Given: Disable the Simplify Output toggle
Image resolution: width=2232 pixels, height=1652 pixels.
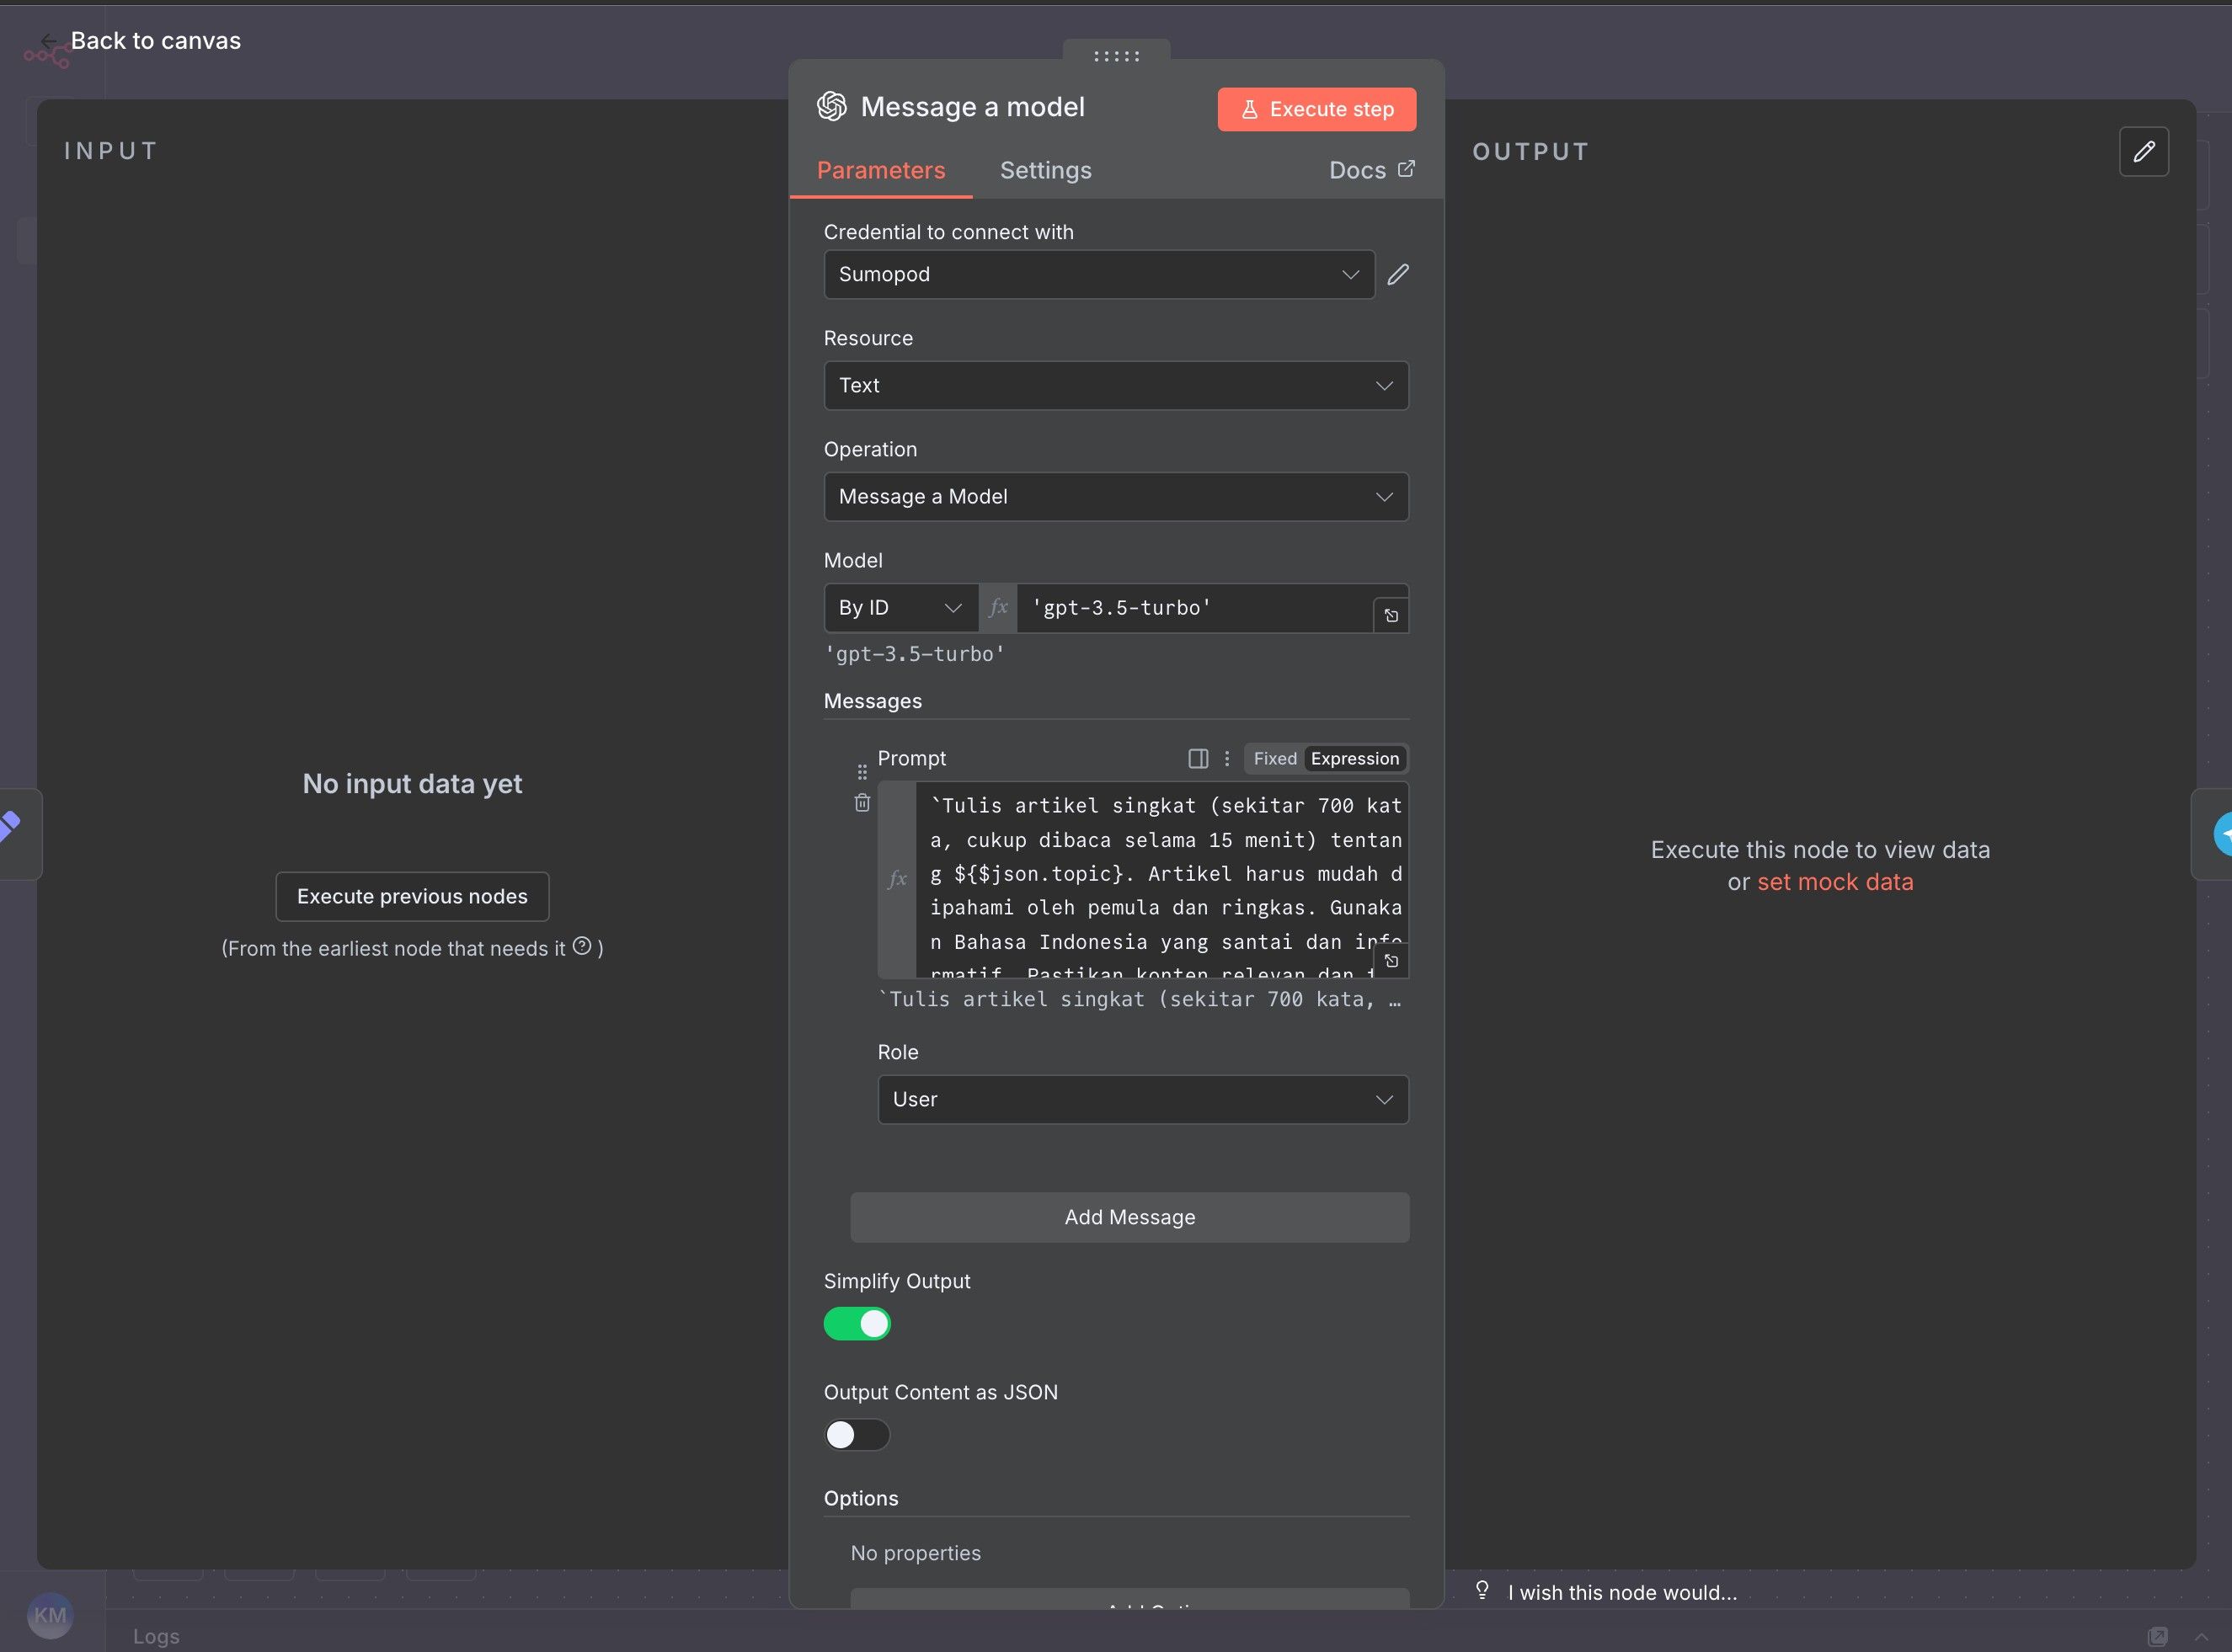Looking at the screenshot, I should tap(857, 1323).
